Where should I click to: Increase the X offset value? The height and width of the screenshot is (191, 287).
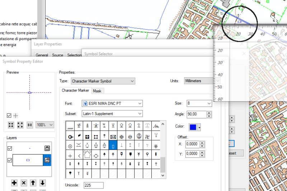[x=202, y=142]
